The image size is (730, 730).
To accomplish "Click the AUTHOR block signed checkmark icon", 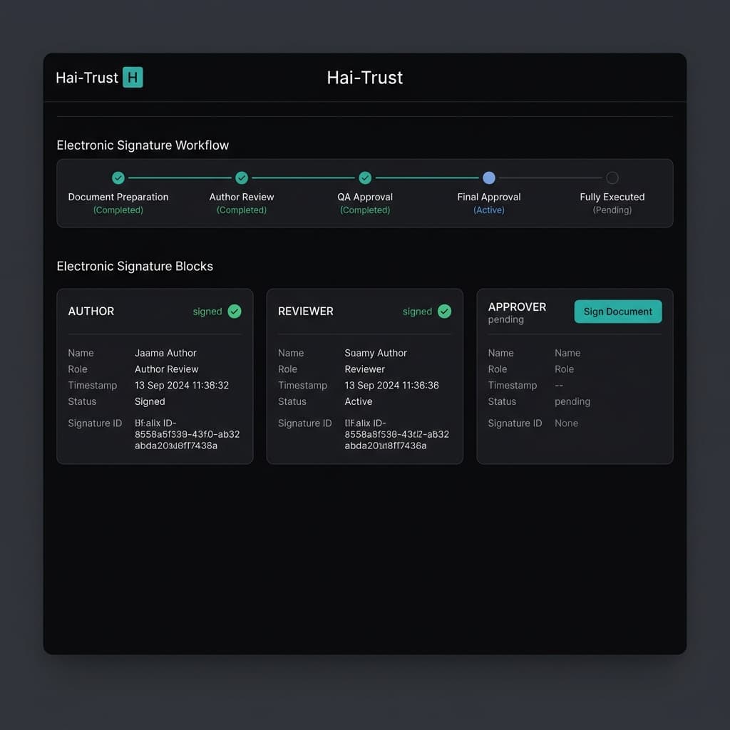I will click(x=235, y=312).
